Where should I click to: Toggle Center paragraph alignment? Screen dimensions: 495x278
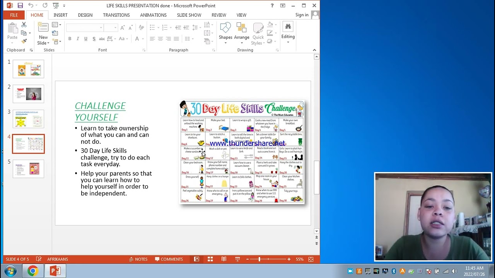pos(160,39)
